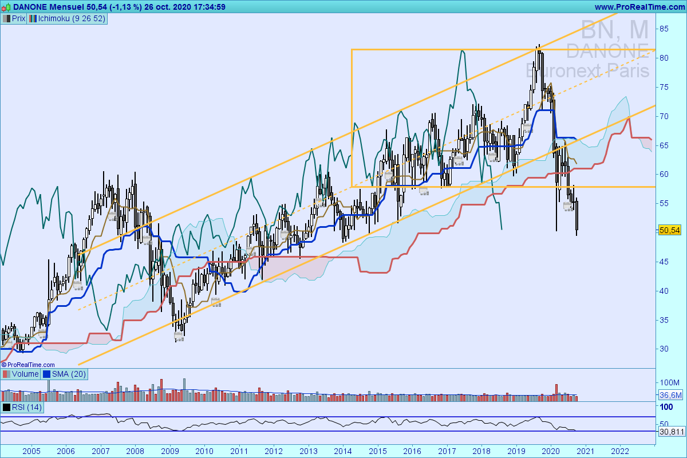The width and height of the screenshot is (687, 458).
Task: Click the 2005 year label on time axis
Action: pyautogui.click(x=31, y=451)
